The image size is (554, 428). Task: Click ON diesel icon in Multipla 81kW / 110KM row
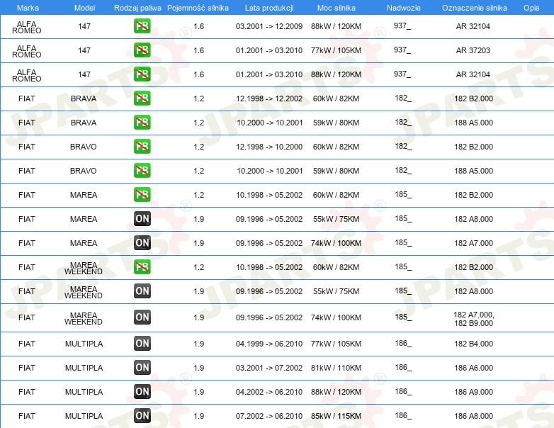click(x=142, y=368)
